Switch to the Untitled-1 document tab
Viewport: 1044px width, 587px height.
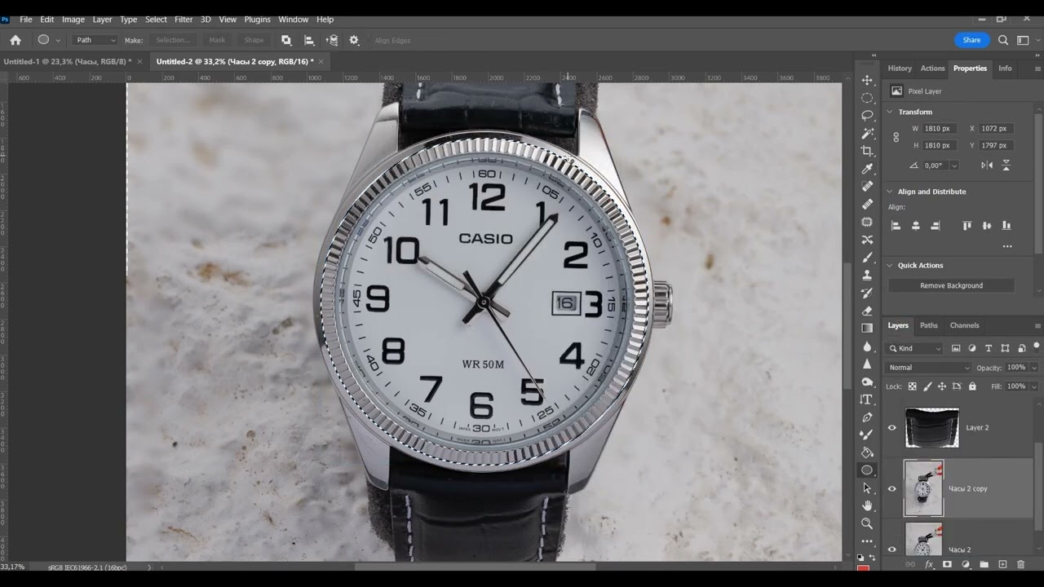pos(67,61)
